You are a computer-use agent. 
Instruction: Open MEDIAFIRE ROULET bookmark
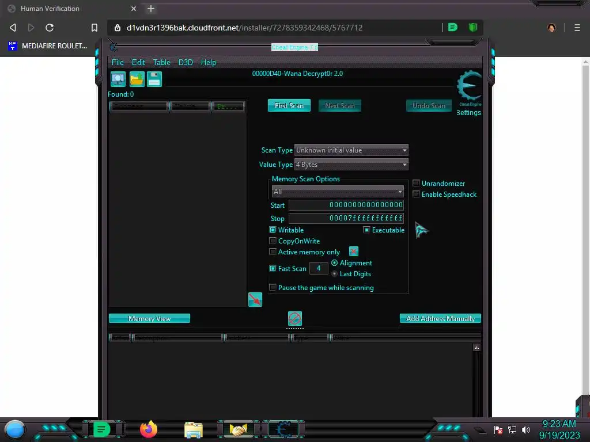pos(47,46)
